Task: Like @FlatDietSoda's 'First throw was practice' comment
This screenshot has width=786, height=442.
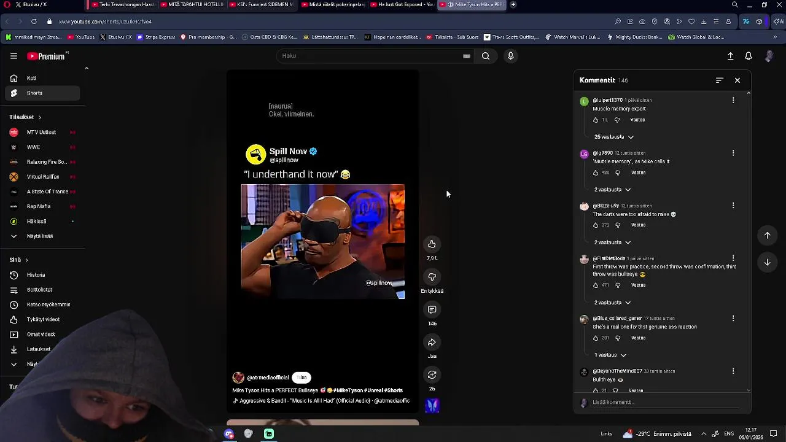Action: [596, 285]
